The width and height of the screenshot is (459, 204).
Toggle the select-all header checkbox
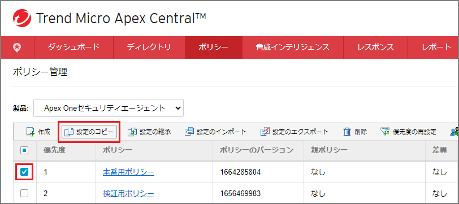tap(24, 150)
